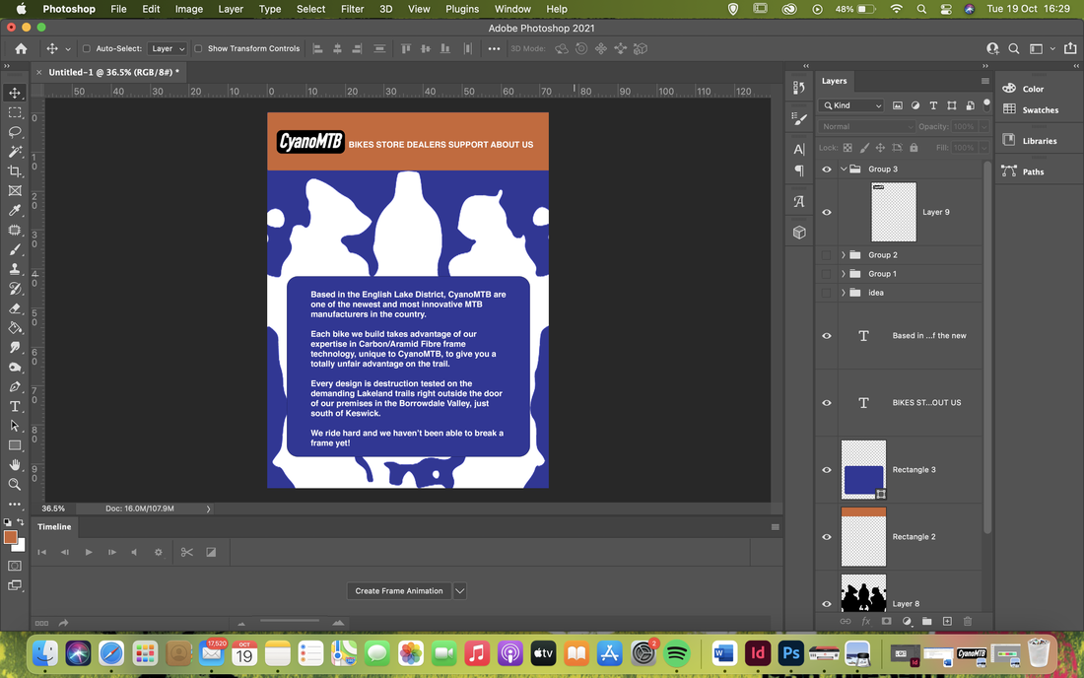Open the Create Frame Animation dropdown arrow

point(460,591)
